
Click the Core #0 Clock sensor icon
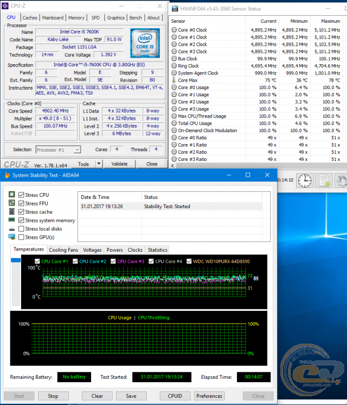[174, 30]
